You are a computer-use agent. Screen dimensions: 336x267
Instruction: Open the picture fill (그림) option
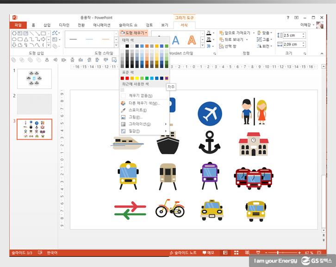coord(123,117)
